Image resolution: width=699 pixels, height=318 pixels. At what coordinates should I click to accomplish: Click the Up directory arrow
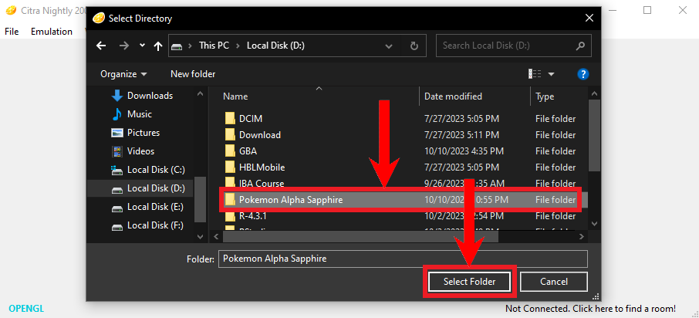pos(159,46)
